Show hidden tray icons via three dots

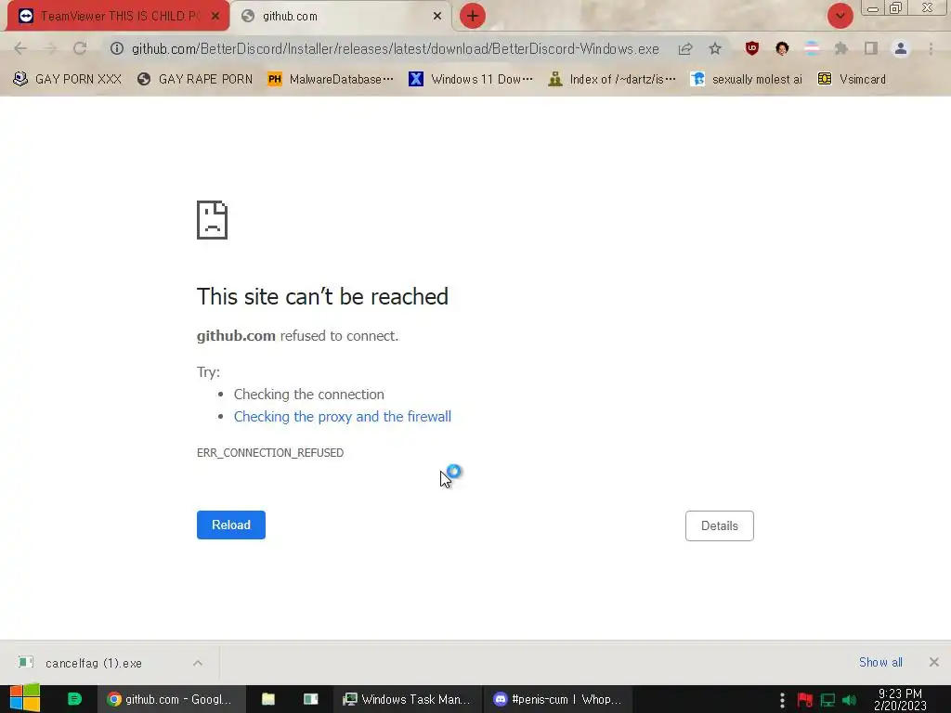[782, 700]
